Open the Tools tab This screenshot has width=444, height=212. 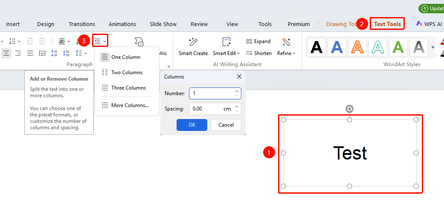click(x=265, y=24)
